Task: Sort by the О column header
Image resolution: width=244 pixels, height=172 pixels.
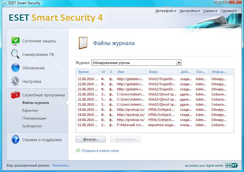Action: point(111,72)
